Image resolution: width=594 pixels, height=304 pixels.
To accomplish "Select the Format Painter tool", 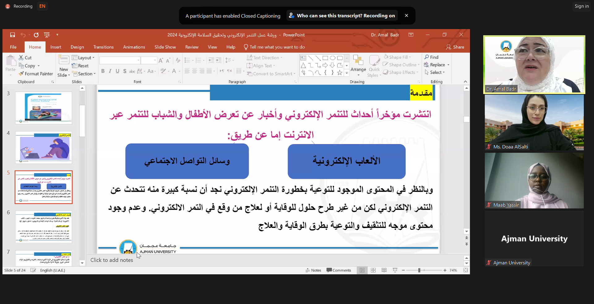I will pos(36,74).
